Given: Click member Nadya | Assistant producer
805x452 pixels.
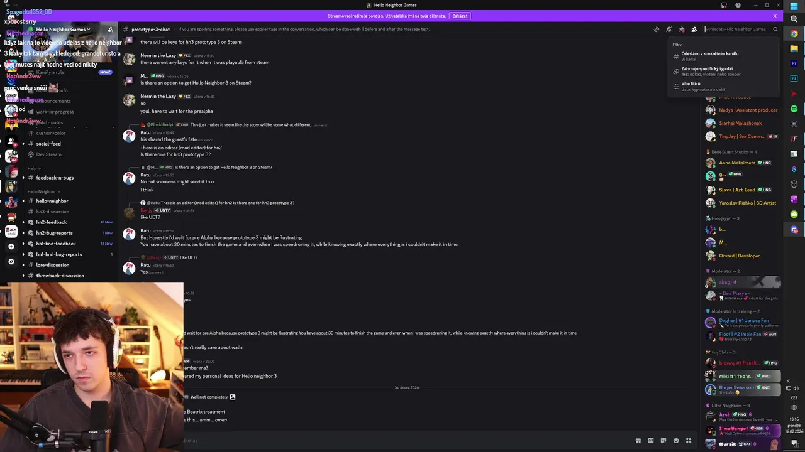Looking at the screenshot, I should pos(742,110).
